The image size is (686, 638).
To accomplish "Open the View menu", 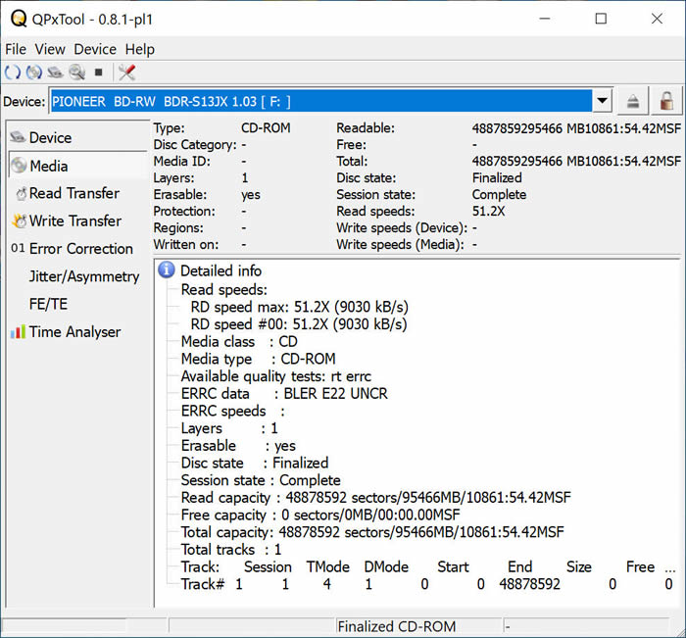I will 50,49.
